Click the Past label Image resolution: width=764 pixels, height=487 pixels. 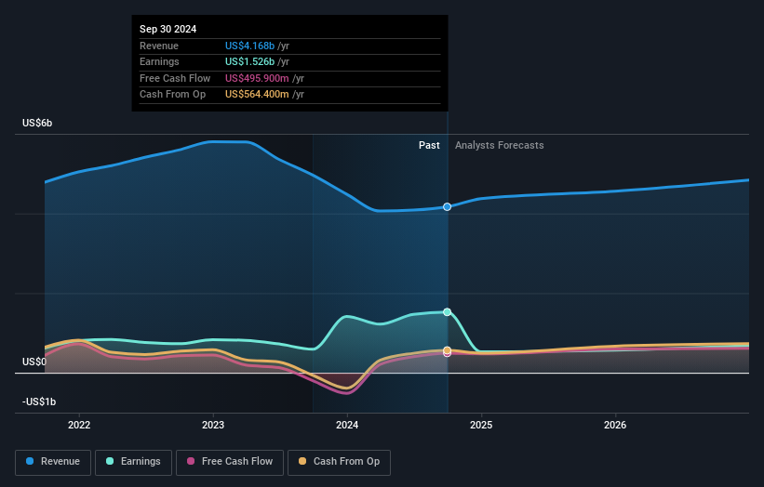[x=429, y=146]
